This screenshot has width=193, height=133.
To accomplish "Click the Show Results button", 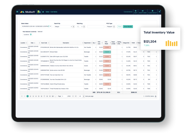I will pos(128,26).
